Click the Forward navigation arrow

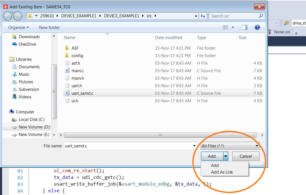coord(18,16)
